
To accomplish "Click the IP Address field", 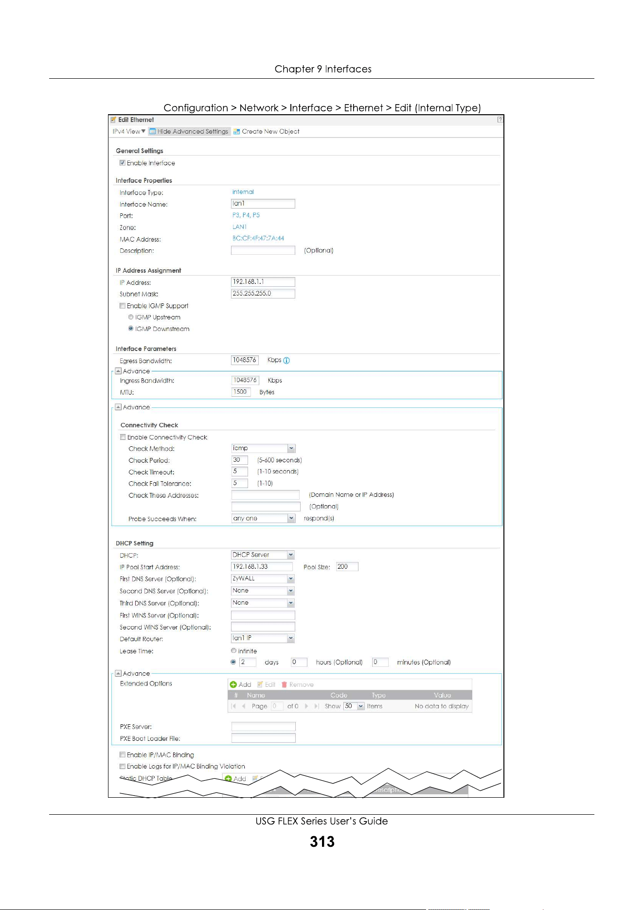I will click(x=263, y=282).
